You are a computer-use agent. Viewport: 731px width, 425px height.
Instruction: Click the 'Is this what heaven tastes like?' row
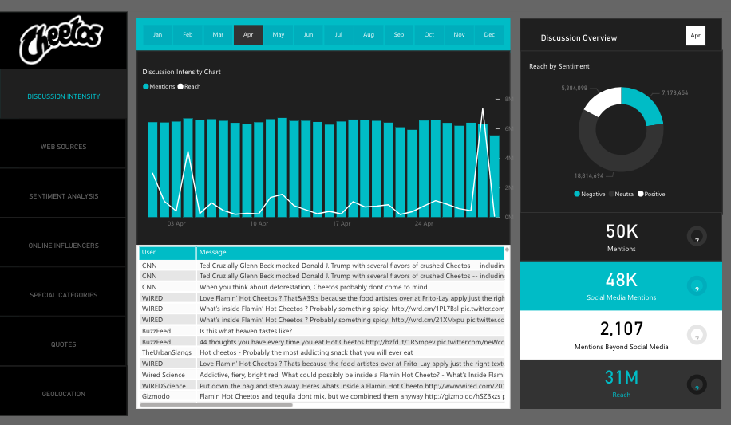[x=322, y=331]
